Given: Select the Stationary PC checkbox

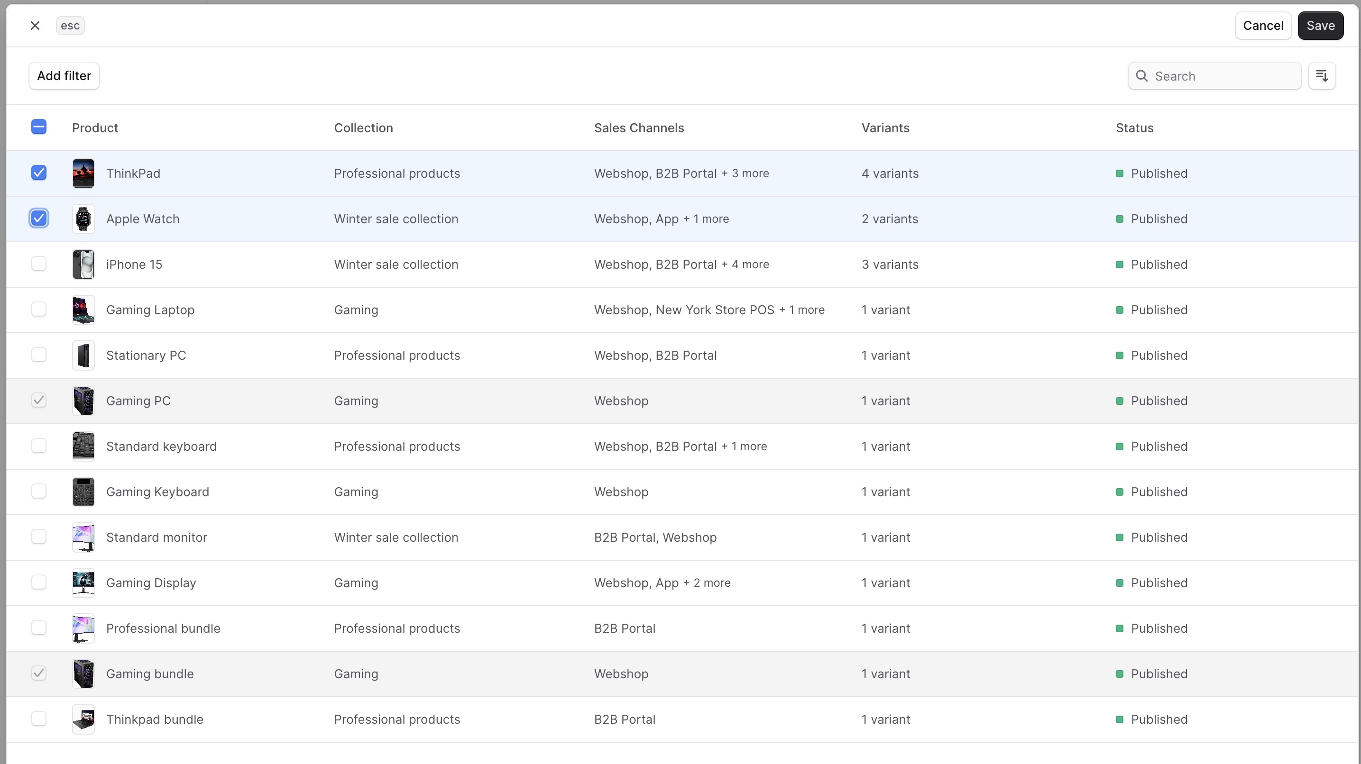Looking at the screenshot, I should (x=38, y=355).
